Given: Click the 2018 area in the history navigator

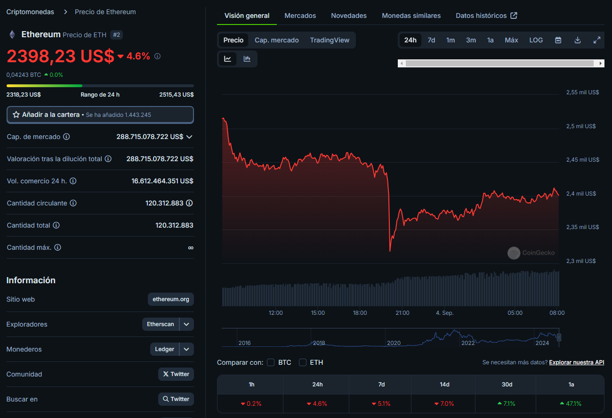Looking at the screenshot, I should point(319,343).
